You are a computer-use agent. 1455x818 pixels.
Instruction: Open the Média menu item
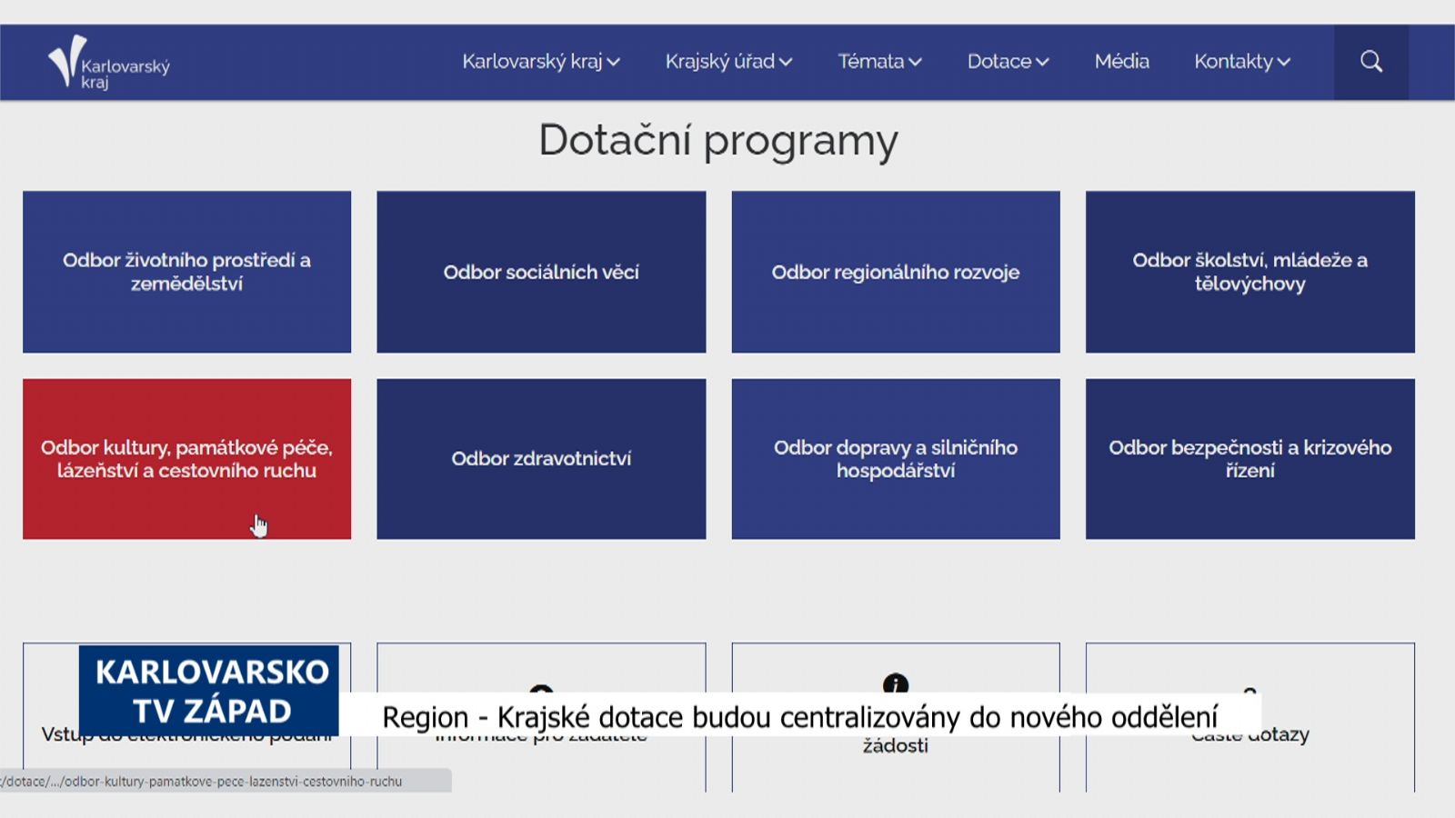coord(1121,62)
